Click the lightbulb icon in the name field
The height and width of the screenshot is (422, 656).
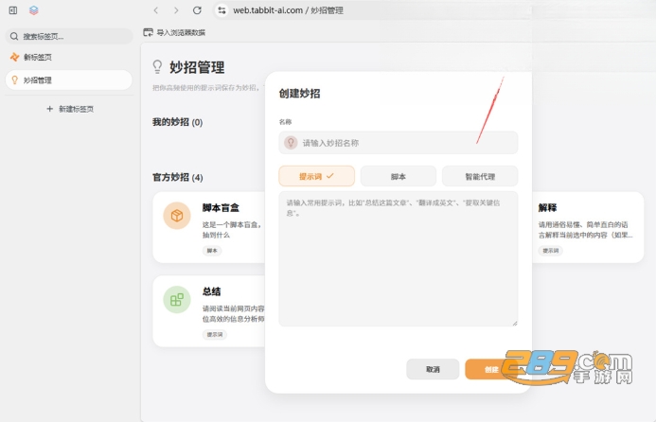point(291,143)
